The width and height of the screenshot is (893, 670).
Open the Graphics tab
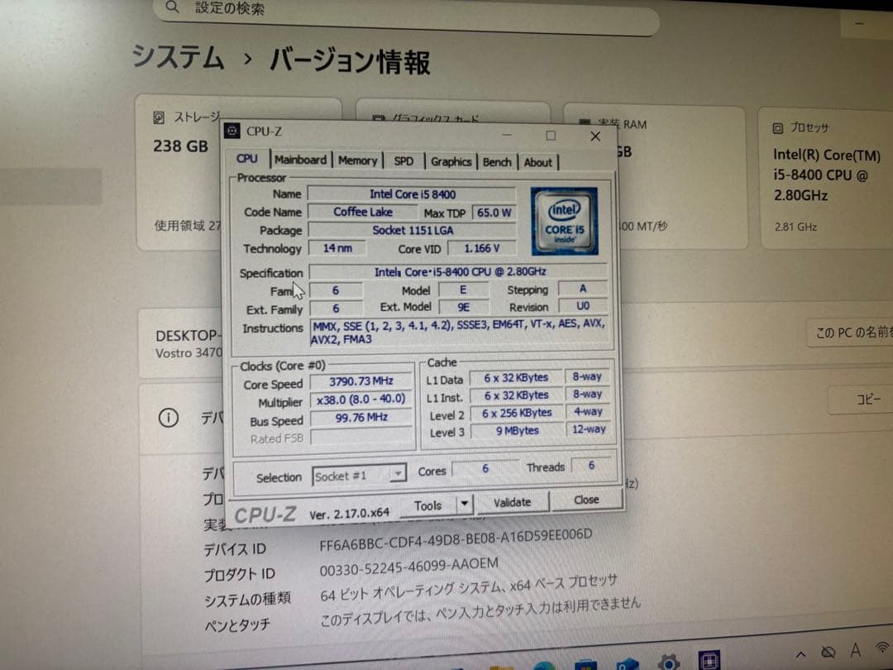451,162
